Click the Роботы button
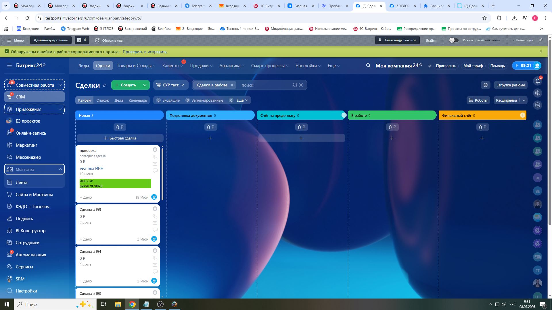Image resolution: width=552 pixels, height=310 pixels. point(478,100)
